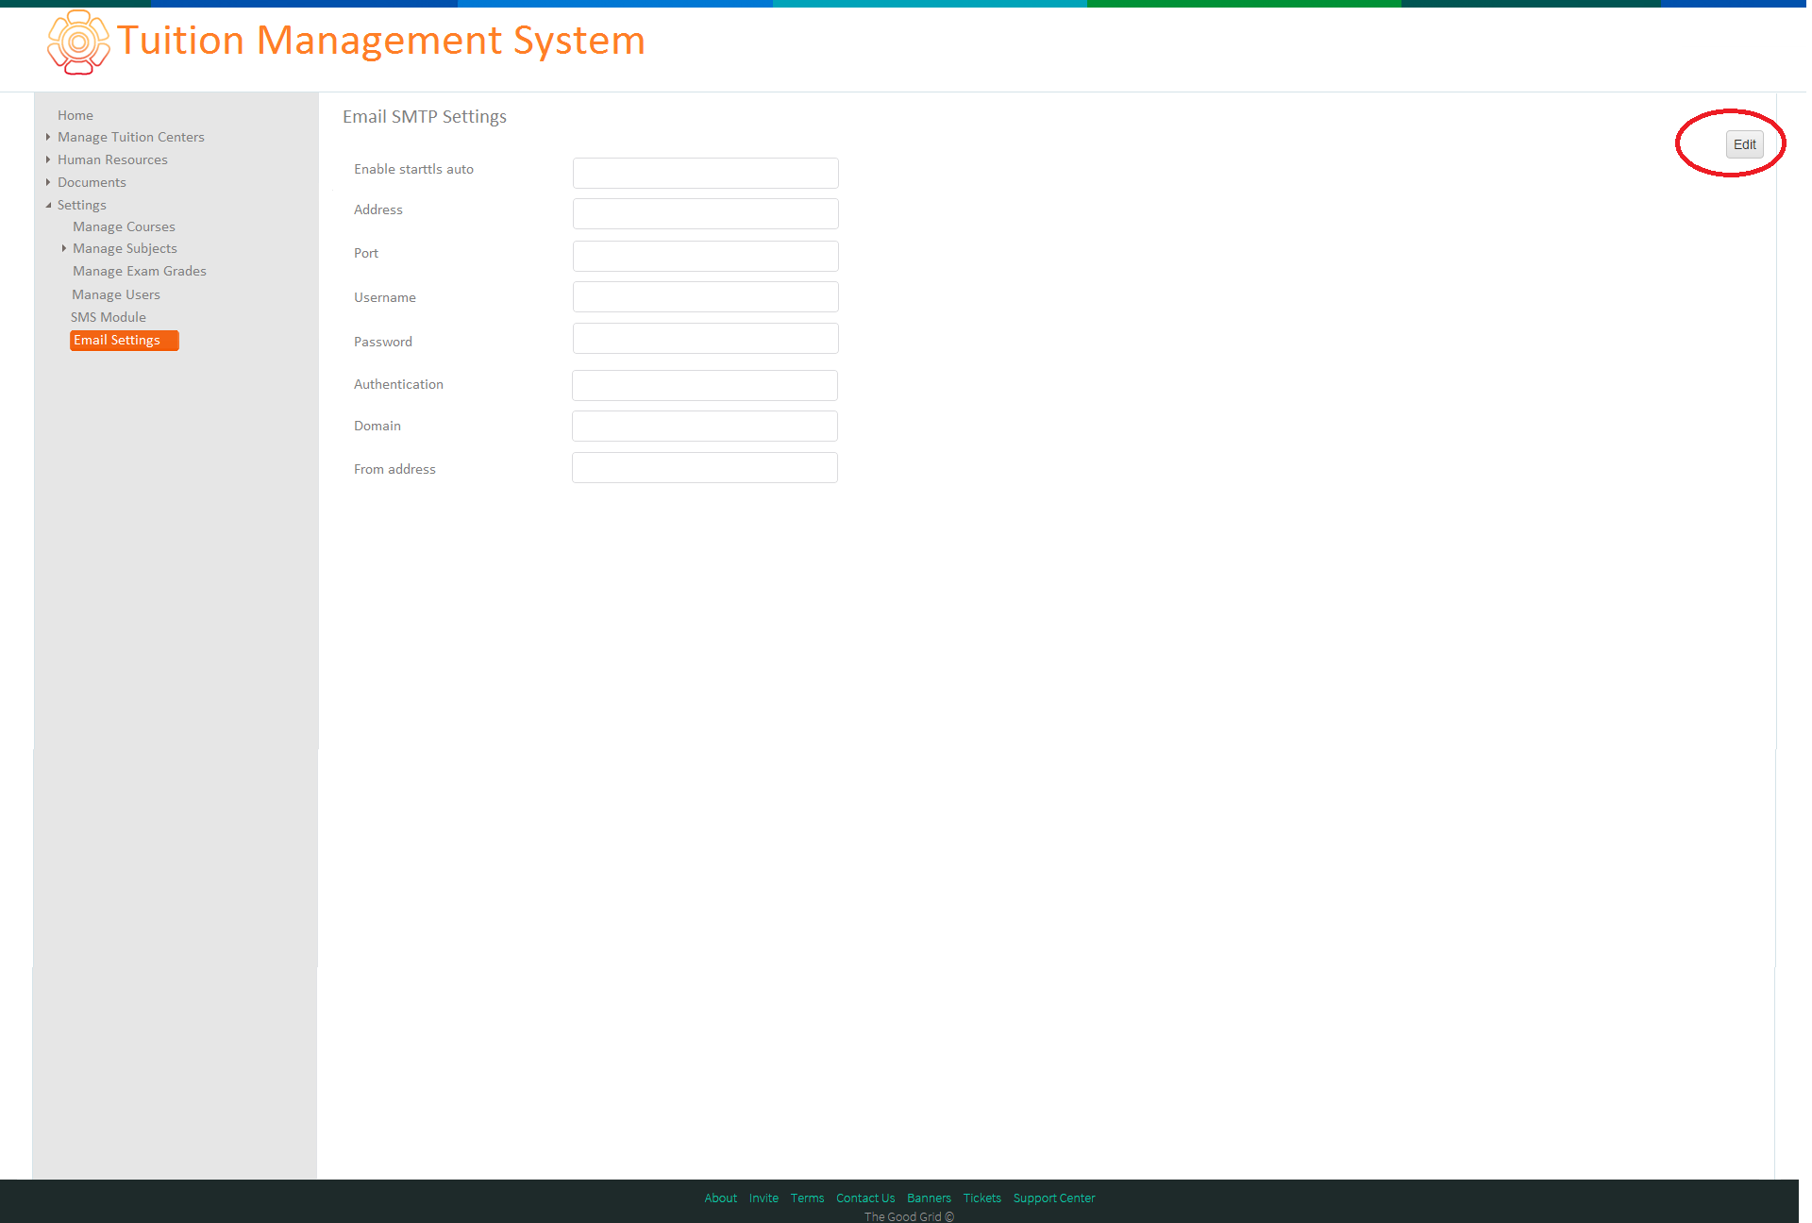This screenshot has width=1812, height=1223.
Task: Expand the Manage Tuition Centers arrow
Action: 48,137
